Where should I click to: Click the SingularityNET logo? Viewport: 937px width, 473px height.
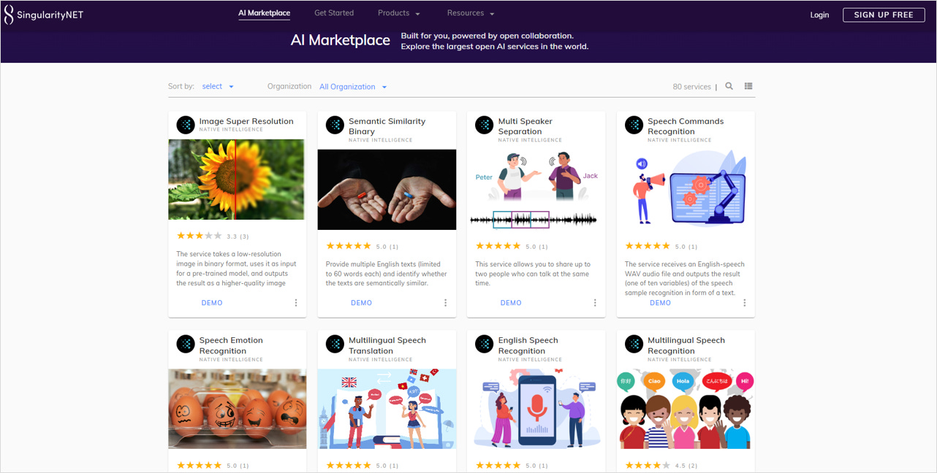pyautogui.click(x=43, y=15)
